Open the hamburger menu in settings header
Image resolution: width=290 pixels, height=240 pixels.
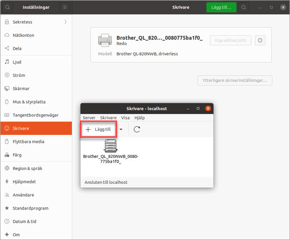(65, 8)
